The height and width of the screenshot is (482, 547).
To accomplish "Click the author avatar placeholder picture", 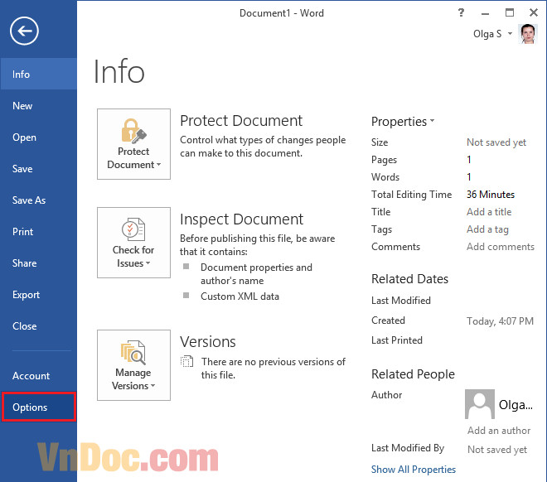I will [480, 404].
